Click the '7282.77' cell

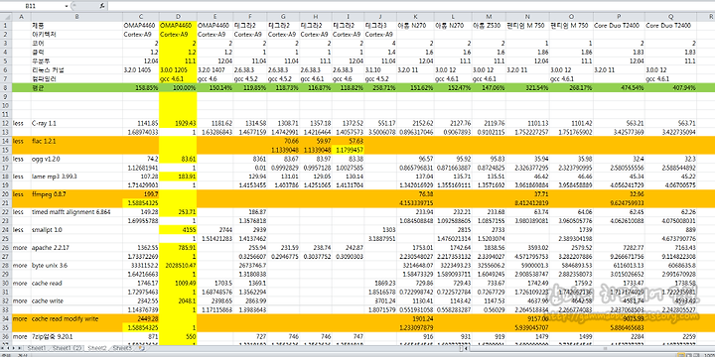(x=619, y=248)
